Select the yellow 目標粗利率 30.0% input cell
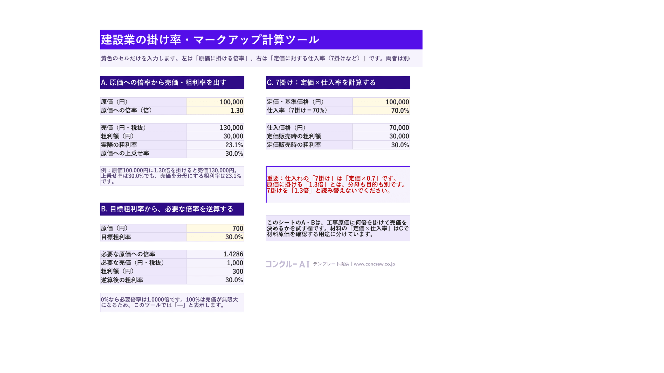The image size is (664, 373). click(x=215, y=237)
